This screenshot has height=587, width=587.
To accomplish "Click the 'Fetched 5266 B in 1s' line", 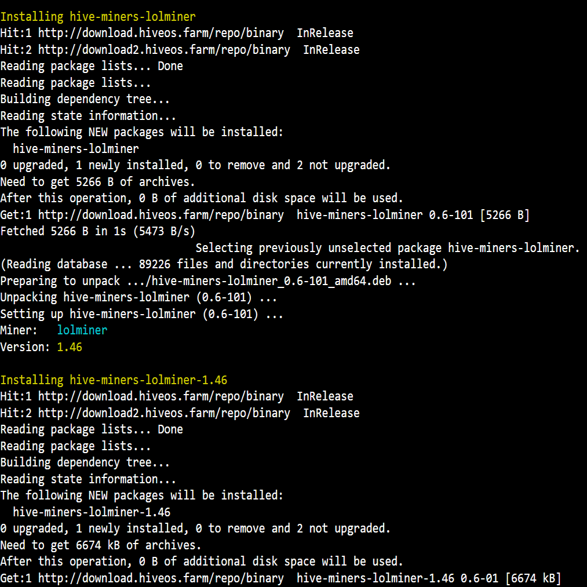I will pos(97,232).
